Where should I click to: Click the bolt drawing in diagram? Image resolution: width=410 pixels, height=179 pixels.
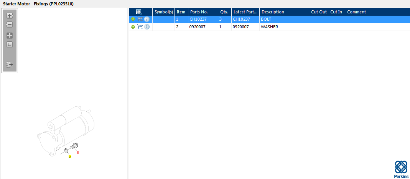74,146
